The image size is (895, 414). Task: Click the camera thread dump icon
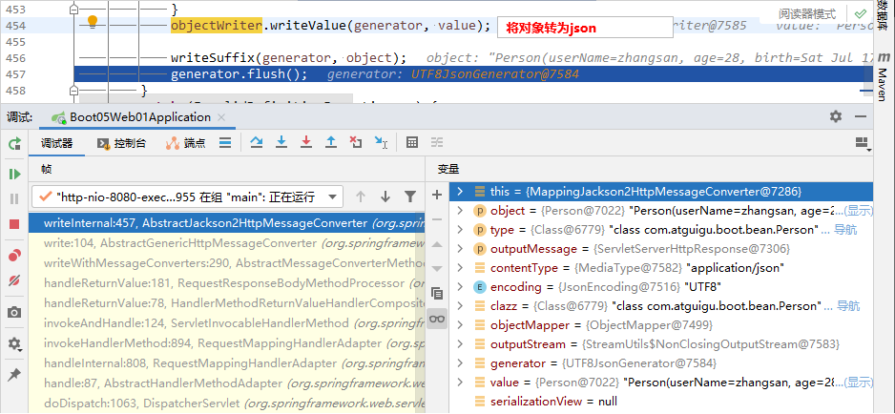(x=14, y=312)
